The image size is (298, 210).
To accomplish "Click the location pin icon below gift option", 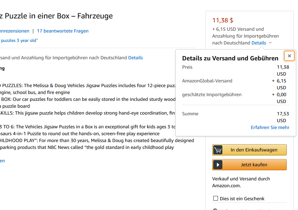I will (215, 209).
